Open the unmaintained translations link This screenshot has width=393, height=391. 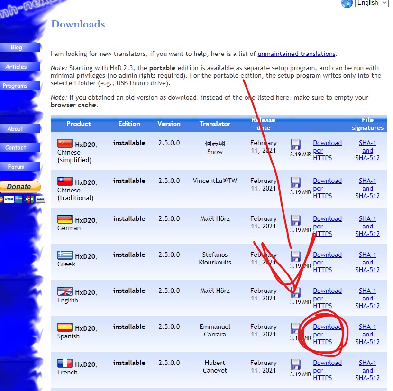click(296, 54)
